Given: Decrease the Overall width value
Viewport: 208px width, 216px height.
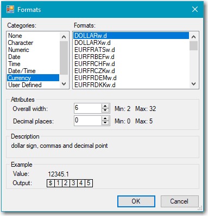Looking at the screenshot, I should (x=105, y=110).
